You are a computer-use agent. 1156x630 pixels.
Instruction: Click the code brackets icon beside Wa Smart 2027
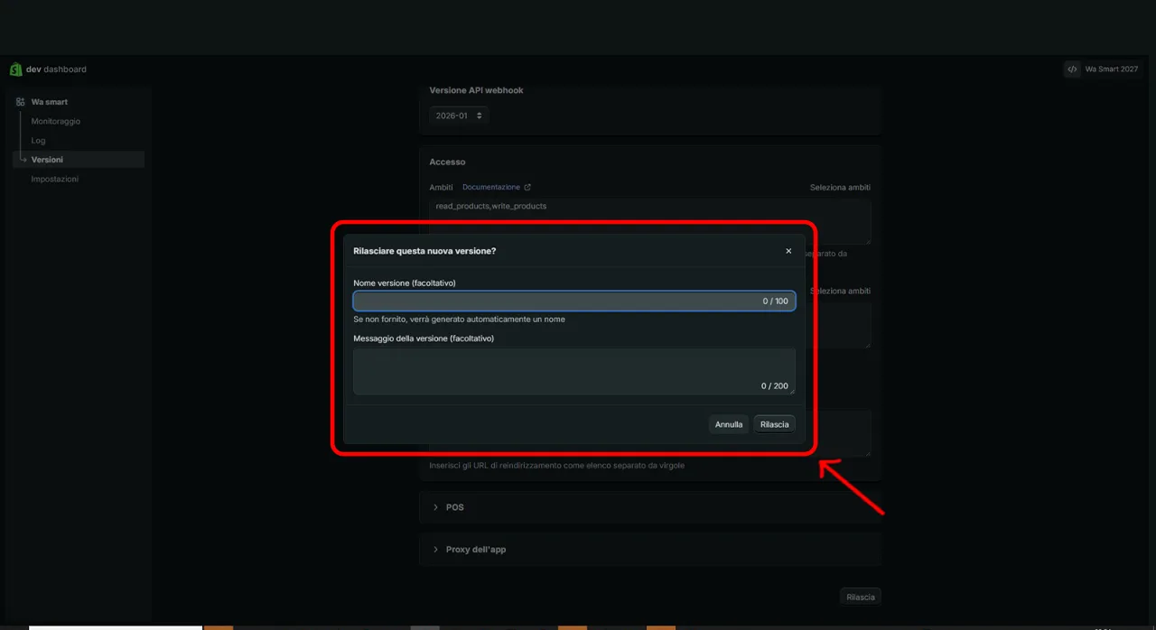1072,69
